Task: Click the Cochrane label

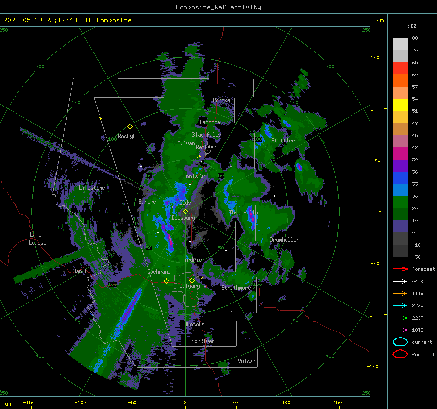Action: click(159, 272)
